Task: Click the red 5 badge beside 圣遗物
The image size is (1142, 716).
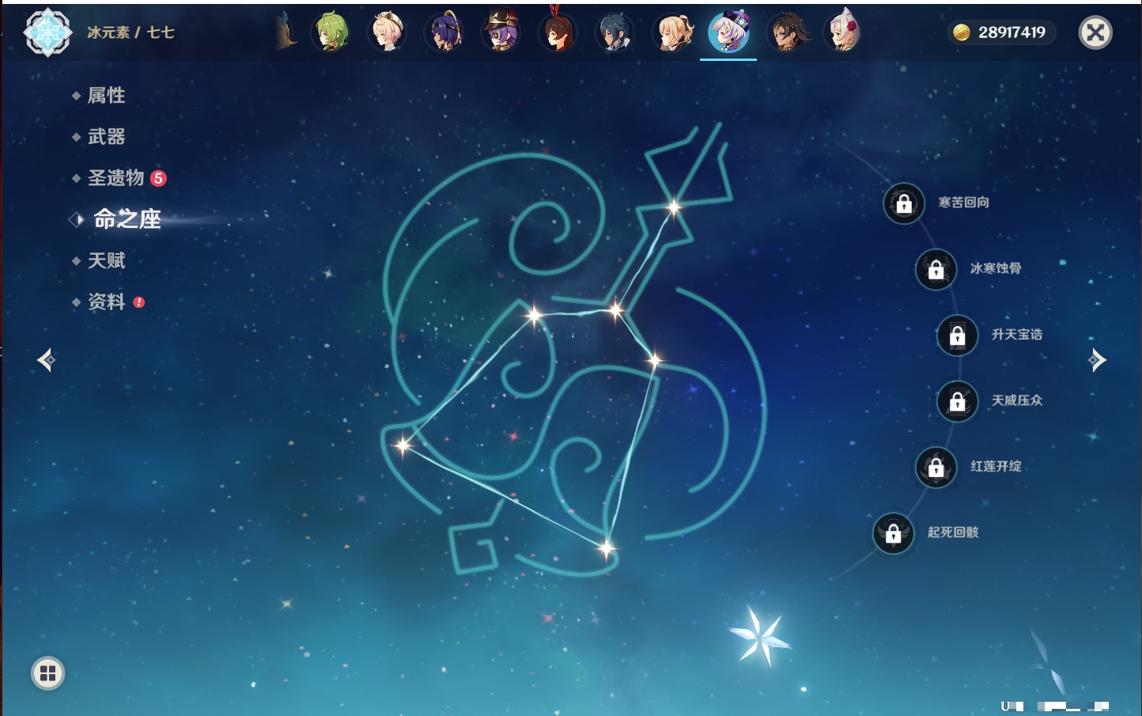Action: 158,178
